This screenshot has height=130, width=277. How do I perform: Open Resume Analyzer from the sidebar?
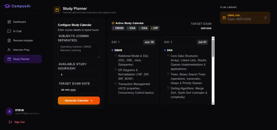click(23, 40)
